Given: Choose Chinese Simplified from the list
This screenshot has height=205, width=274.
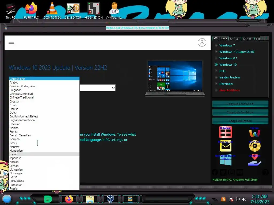Looking at the screenshot, I should [44, 94].
